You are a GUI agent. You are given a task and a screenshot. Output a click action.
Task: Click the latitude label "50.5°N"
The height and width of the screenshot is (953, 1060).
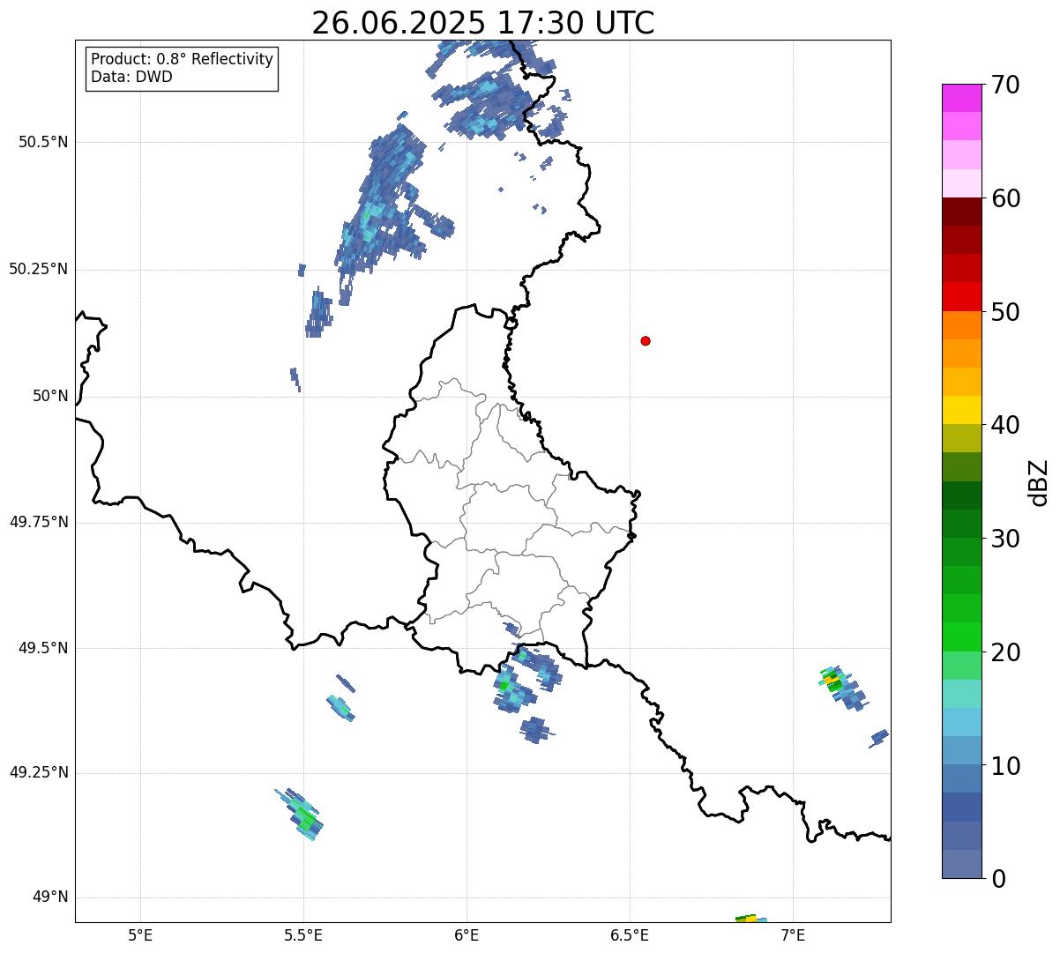point(43,143)
